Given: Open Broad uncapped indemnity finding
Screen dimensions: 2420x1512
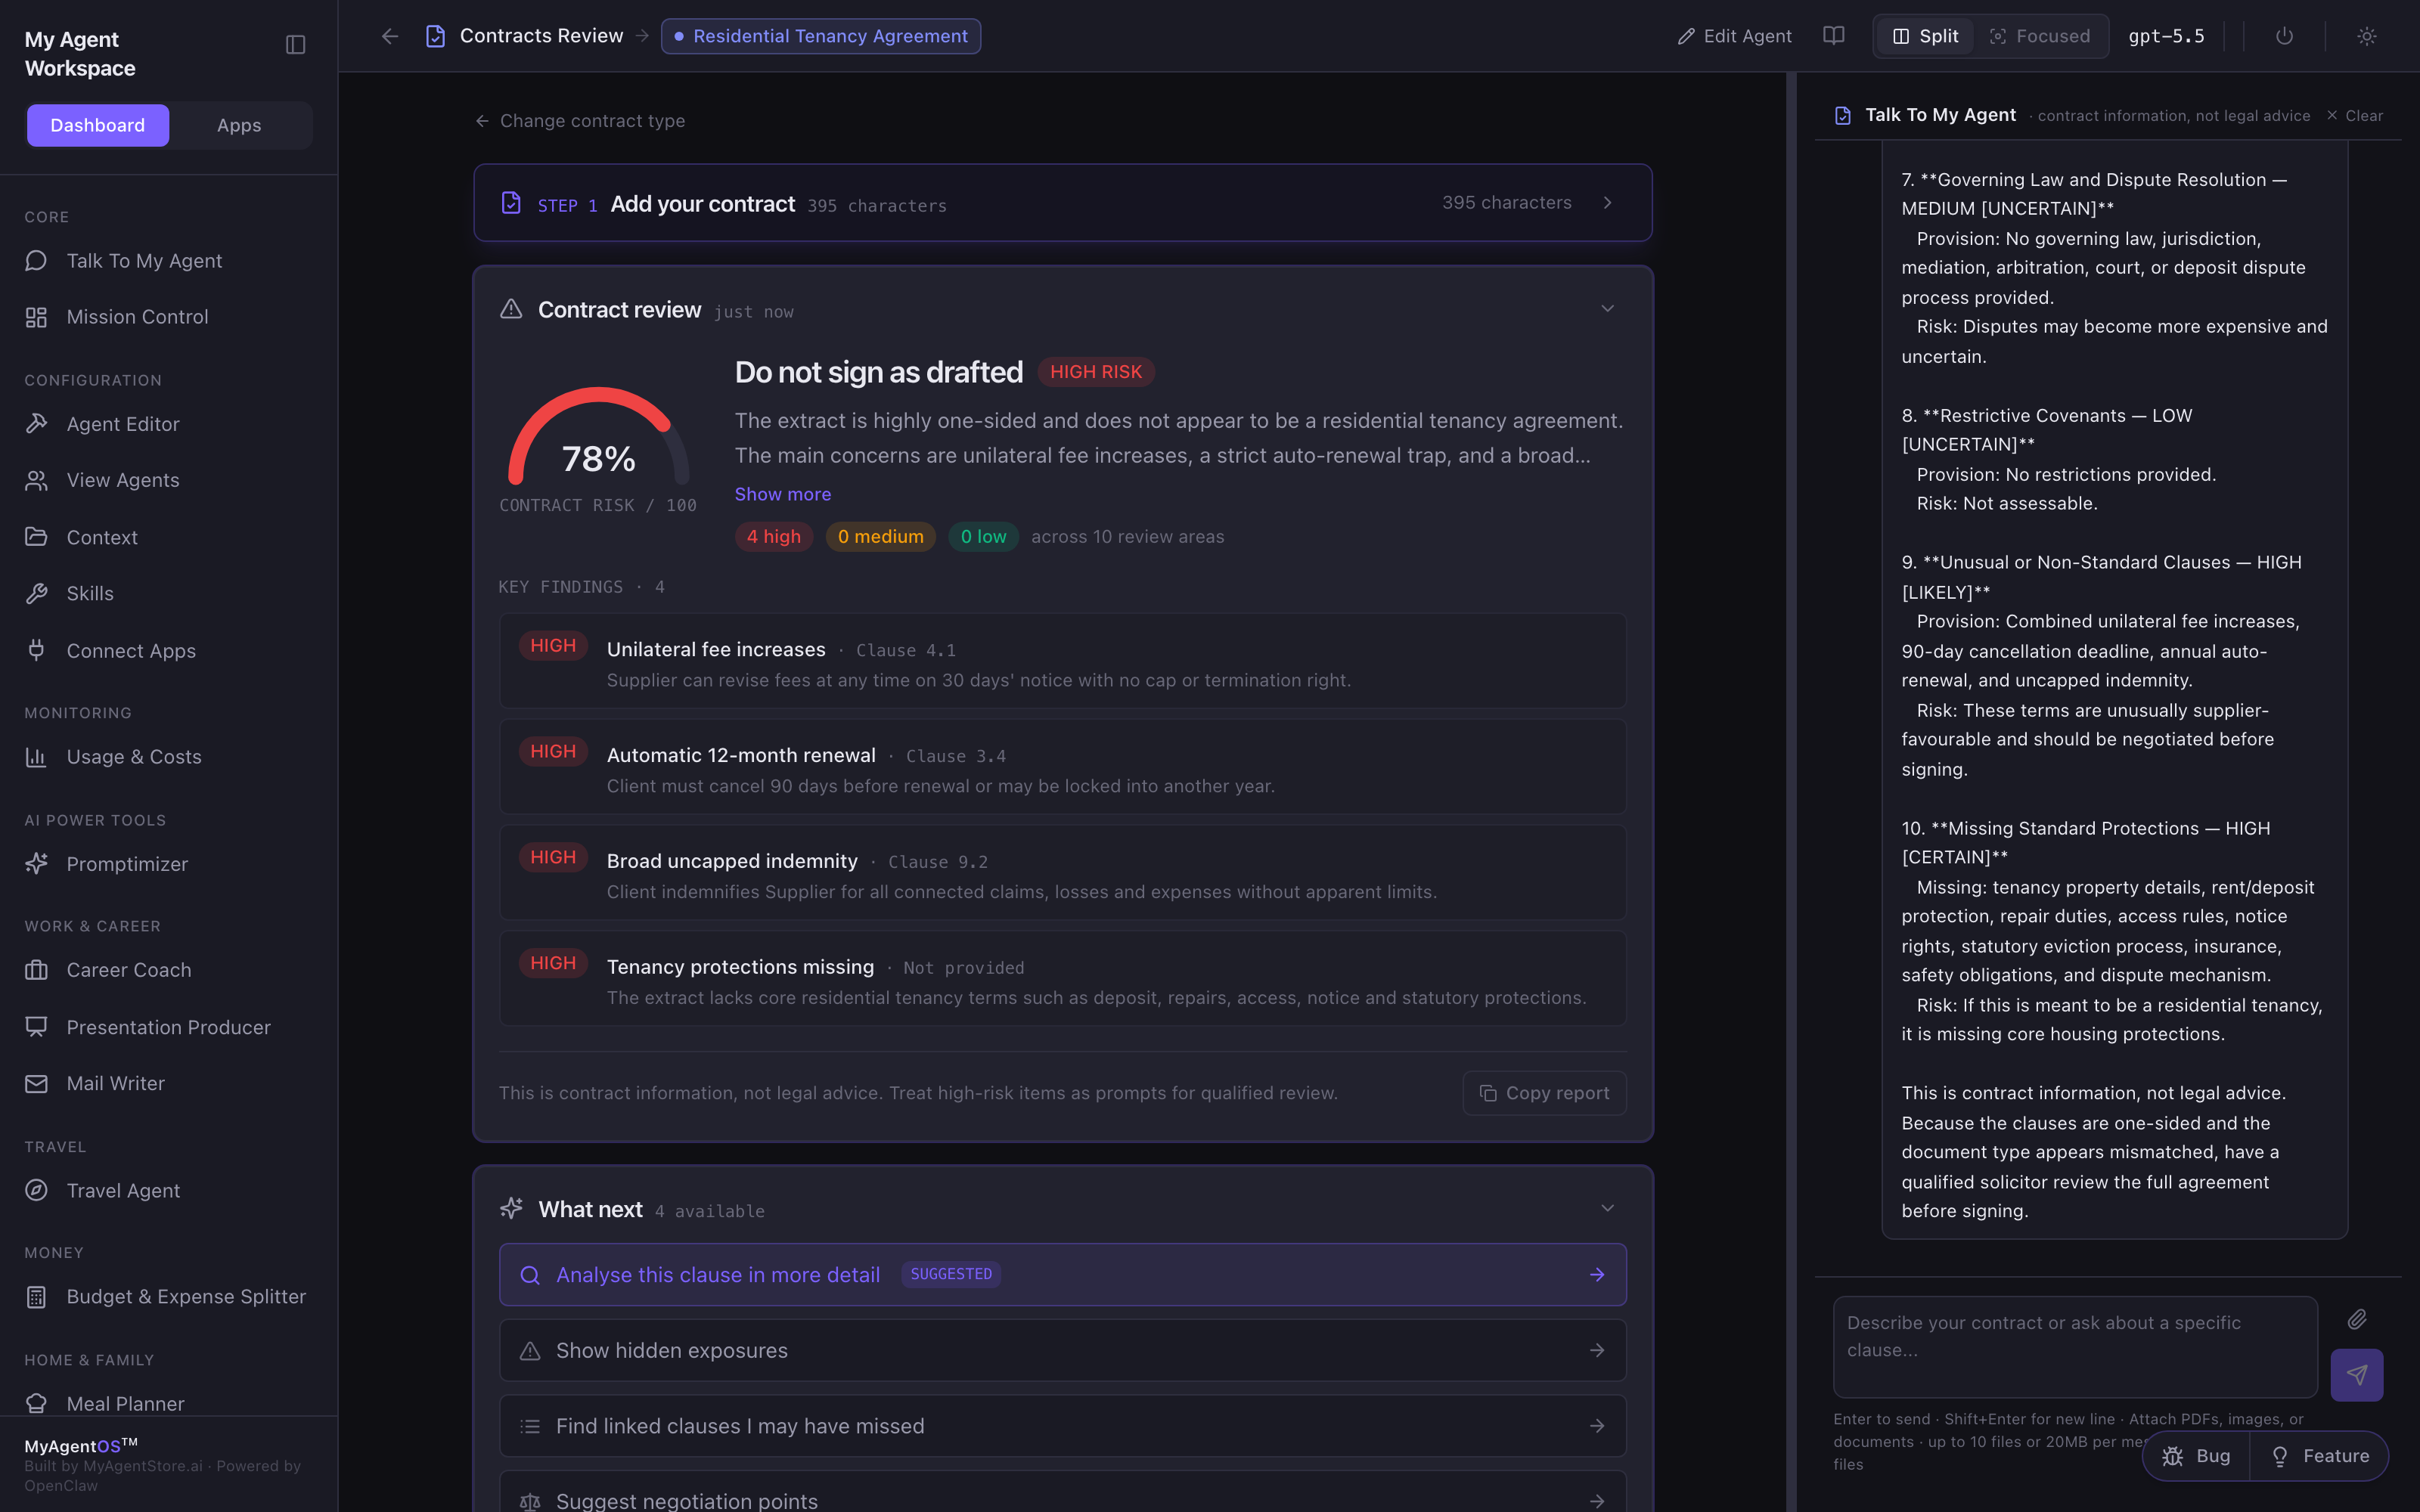Looking at the screenshot, I should point(1062,873).
